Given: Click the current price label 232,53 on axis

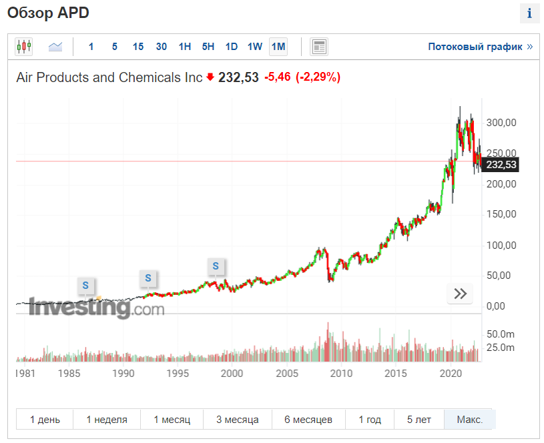Looking at the screenshot, I should coord(502,165).
